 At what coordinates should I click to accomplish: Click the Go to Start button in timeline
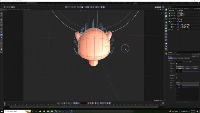58,103
